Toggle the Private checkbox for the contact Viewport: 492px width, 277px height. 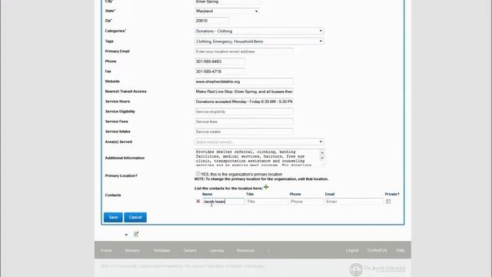(388, 202)
